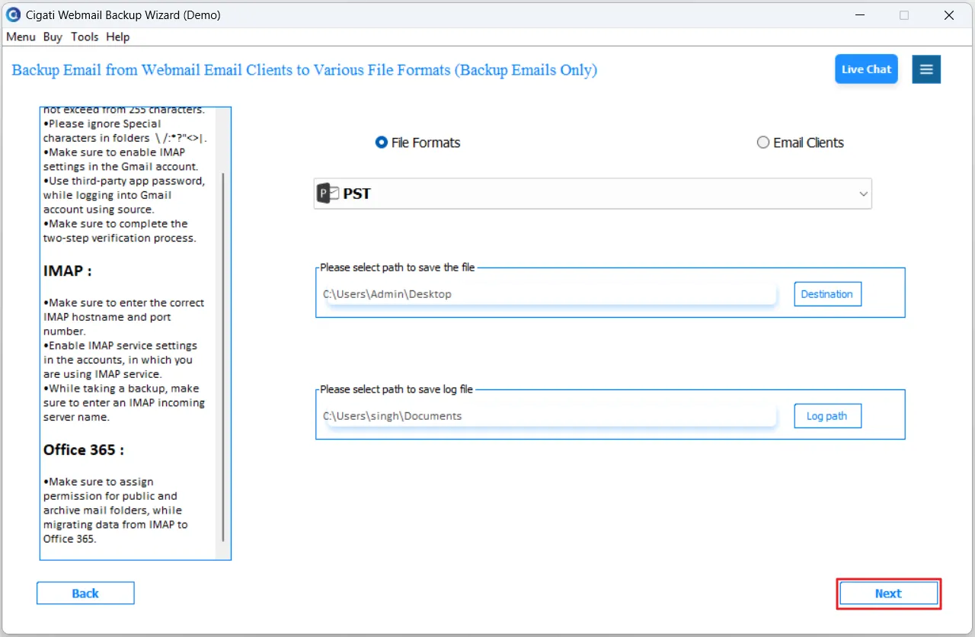Click the PST Outlook format icon
Image resolution: width=975 pixels, height=637 pixels.
pos(328,194)
